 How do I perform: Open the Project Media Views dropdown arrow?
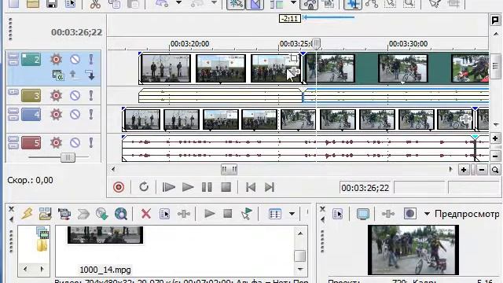(292, 214)
